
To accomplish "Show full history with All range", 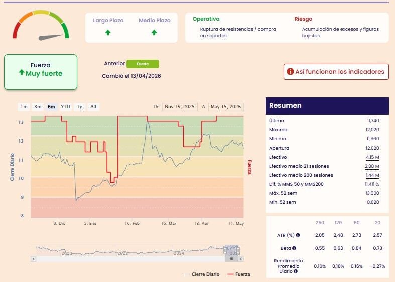I will (93, 107).
